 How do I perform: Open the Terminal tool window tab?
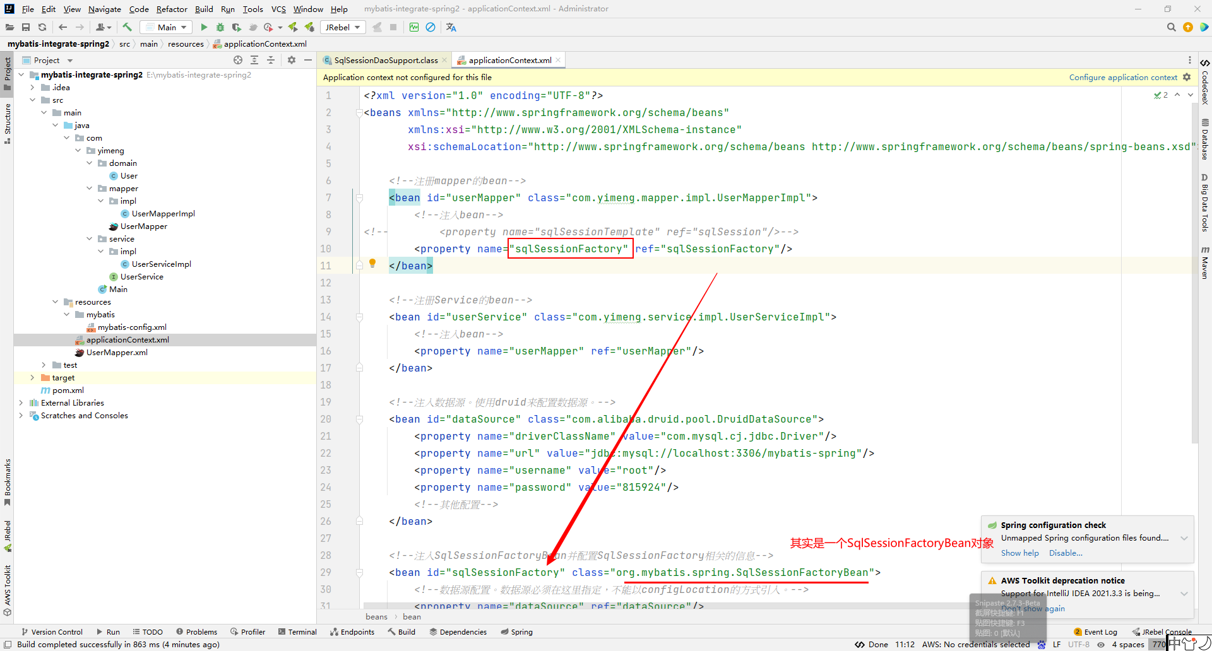point(297,631)
